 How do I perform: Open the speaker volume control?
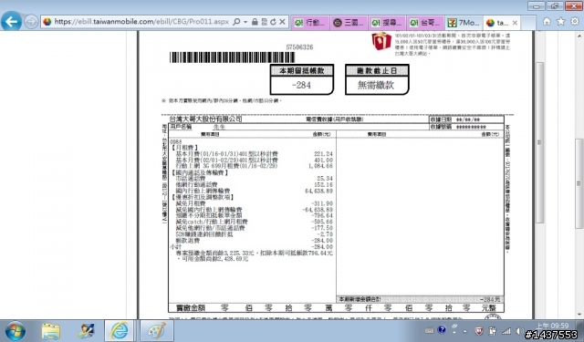pos(519,330)
